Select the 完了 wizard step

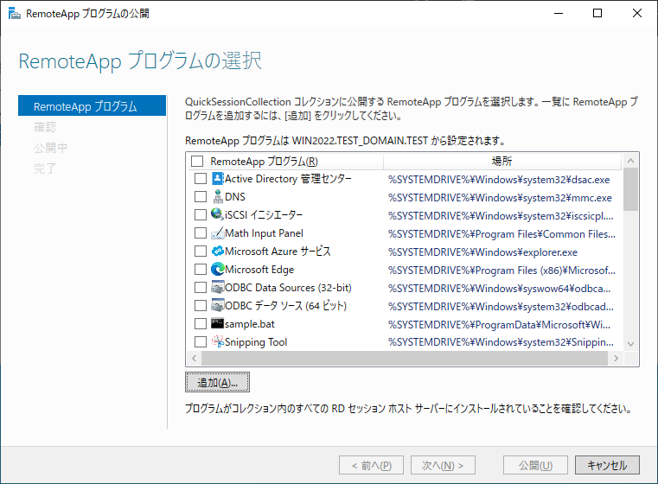(45, 169)
